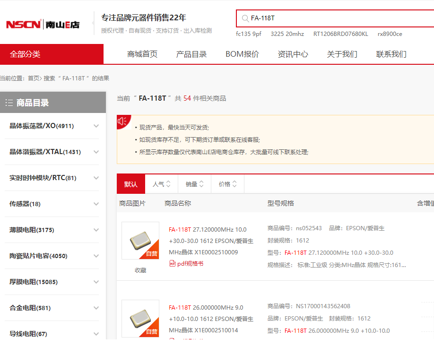The height and width of the screenshot is (355, 434).
Task: Sort results by 价格
Action: click(x=227, y=184)
